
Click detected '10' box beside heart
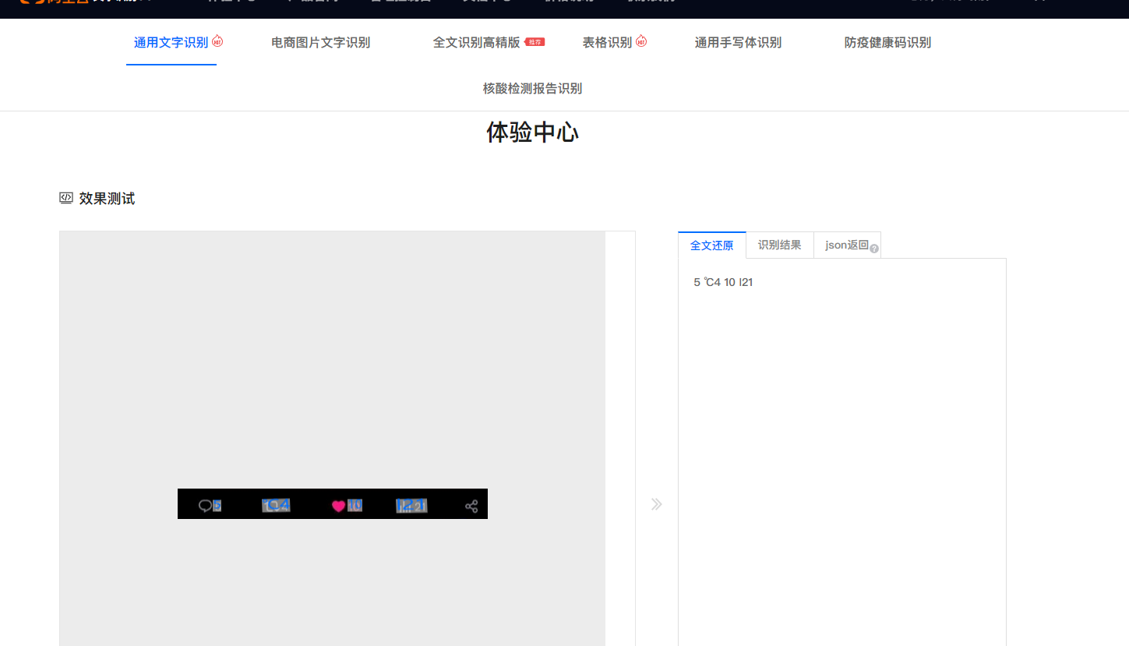coord(355,506)
